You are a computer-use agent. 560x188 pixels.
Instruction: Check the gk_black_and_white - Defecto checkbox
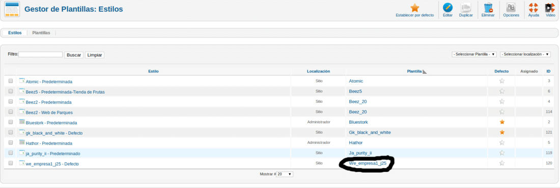[x=11, y=132]
